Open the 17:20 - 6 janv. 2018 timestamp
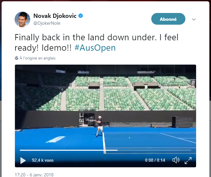211x177 pixels. pyautogui.click(x=34, y=175)
